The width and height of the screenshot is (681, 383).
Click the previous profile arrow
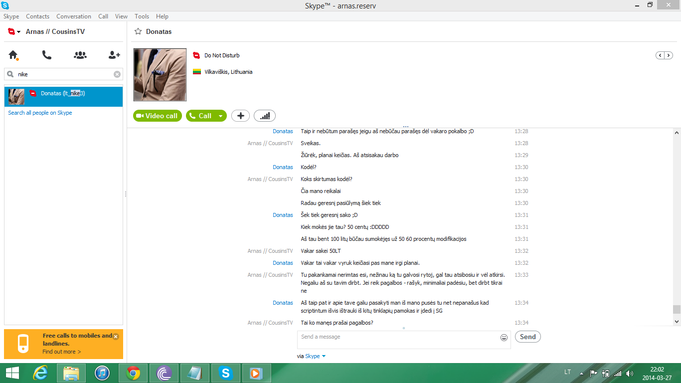coord(660,55)
